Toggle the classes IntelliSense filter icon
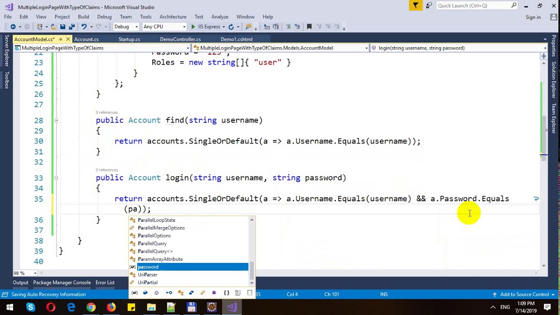Screen dimensions: 560x315 180,293
